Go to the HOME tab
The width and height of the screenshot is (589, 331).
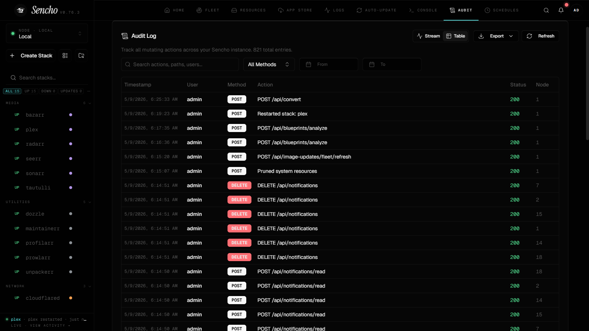coord(174,10)
